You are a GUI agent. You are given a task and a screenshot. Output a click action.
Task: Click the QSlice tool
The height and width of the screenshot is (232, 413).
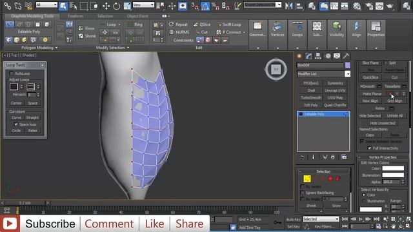pos(202,24)
